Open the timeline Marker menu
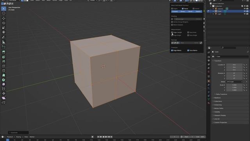This screenshot has height=141, width=250. click(32, 137)
